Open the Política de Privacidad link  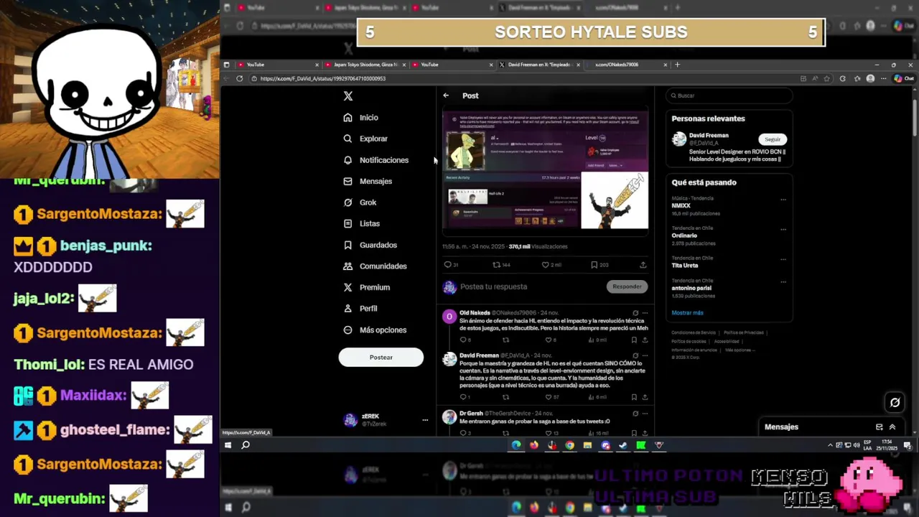tap(744, 332)
